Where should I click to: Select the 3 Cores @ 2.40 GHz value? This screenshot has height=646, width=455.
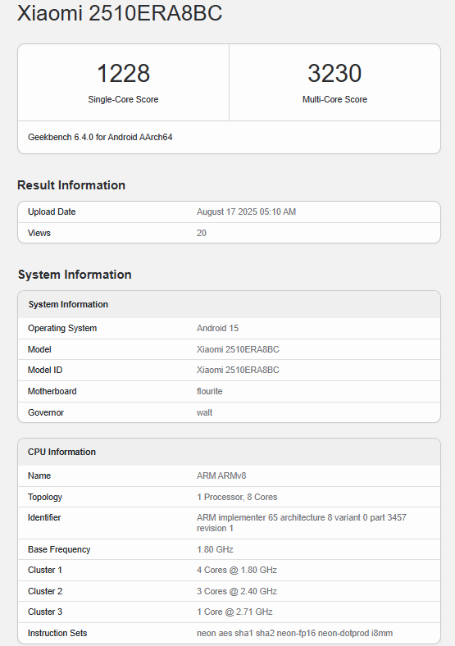tap(237, 592)
